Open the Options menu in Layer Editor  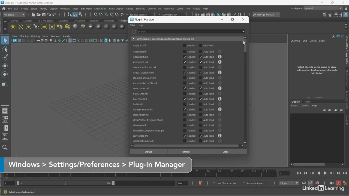tap(305, 106)
